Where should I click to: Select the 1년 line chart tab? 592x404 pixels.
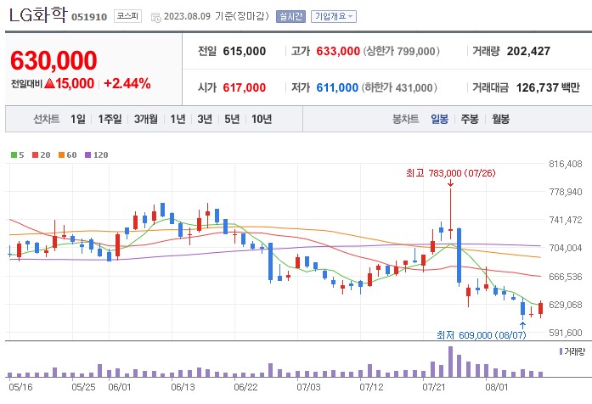178,119
